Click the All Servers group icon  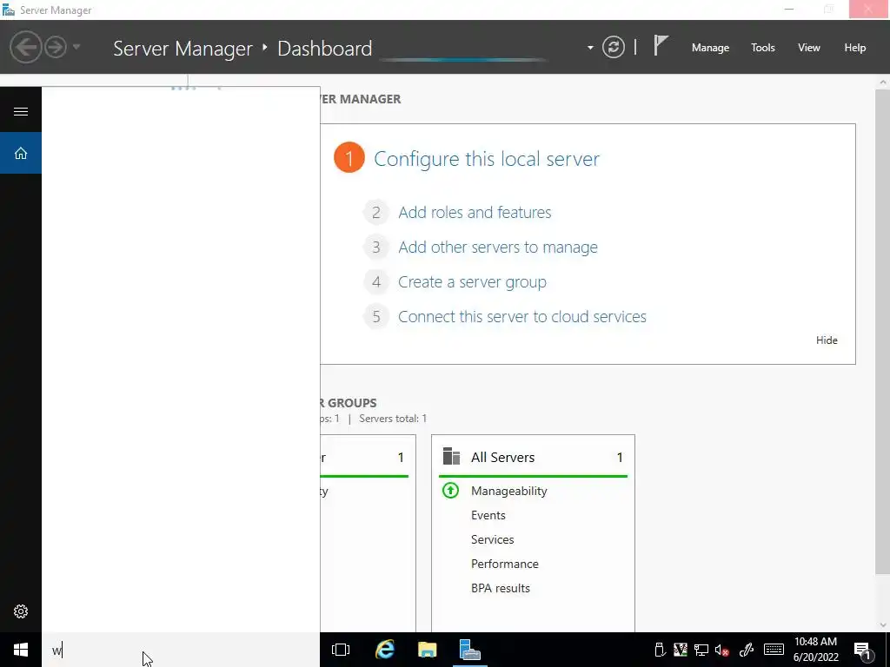[x=451, y=456]
